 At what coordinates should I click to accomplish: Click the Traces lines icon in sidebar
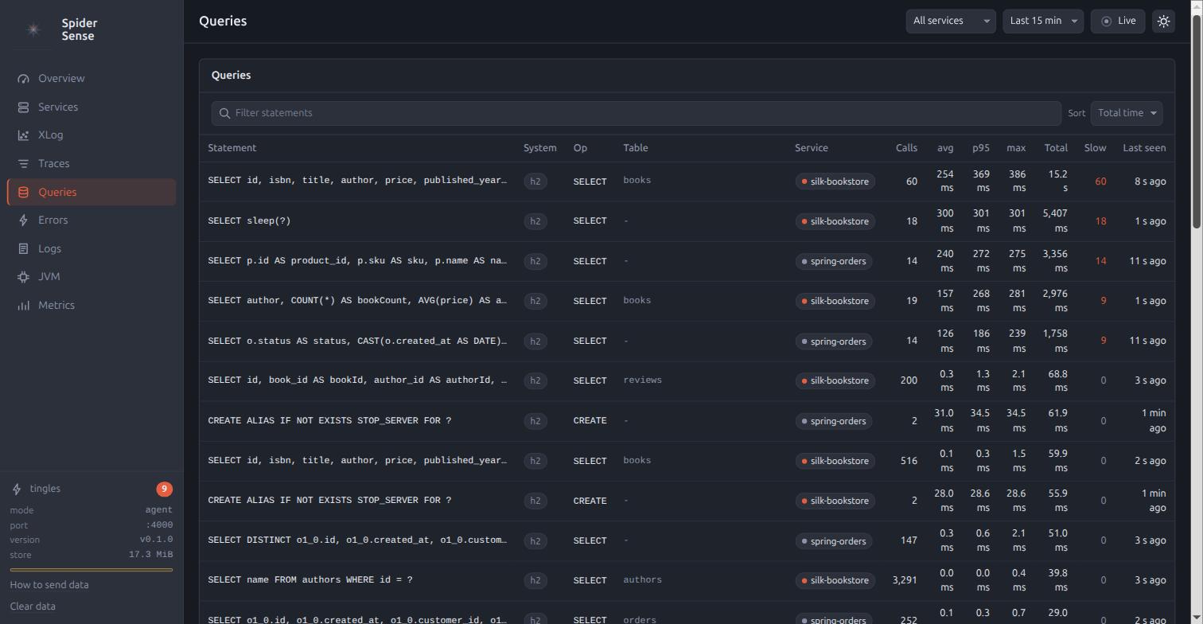tap(23, 164)
